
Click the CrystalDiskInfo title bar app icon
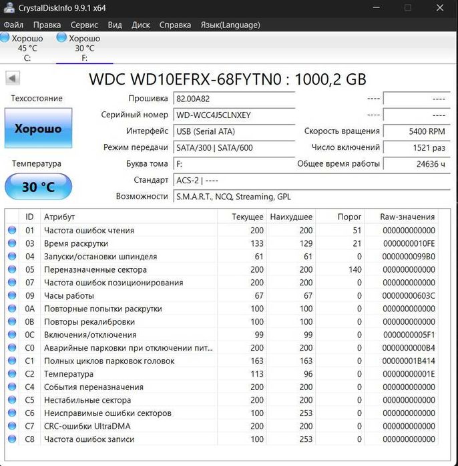tap(9, 7)
